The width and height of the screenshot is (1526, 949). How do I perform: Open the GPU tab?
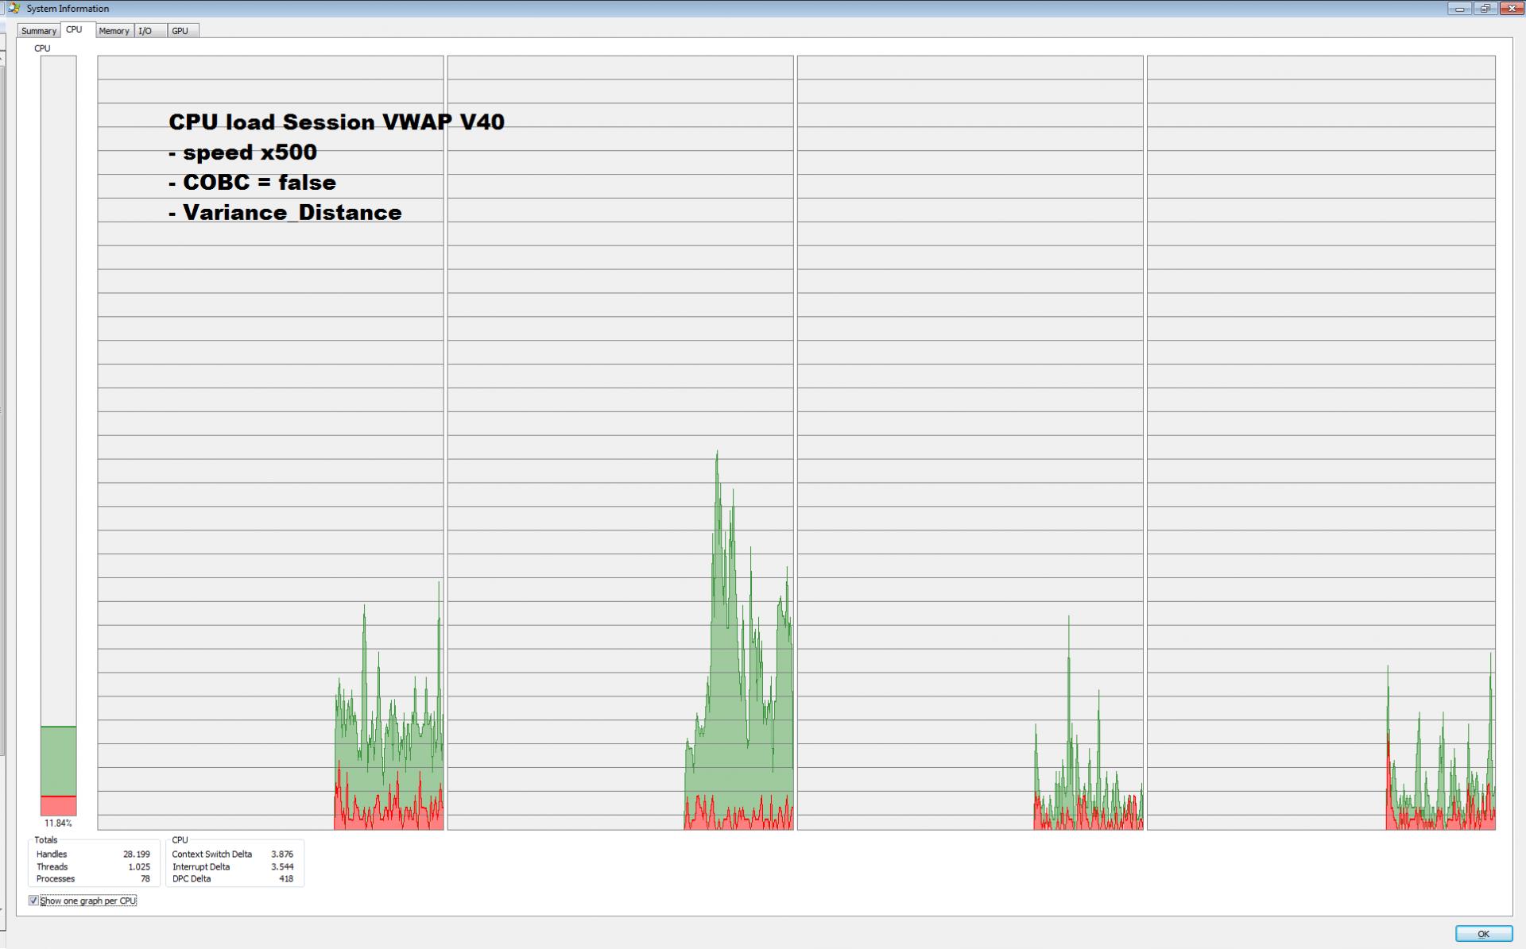[180, 31]
